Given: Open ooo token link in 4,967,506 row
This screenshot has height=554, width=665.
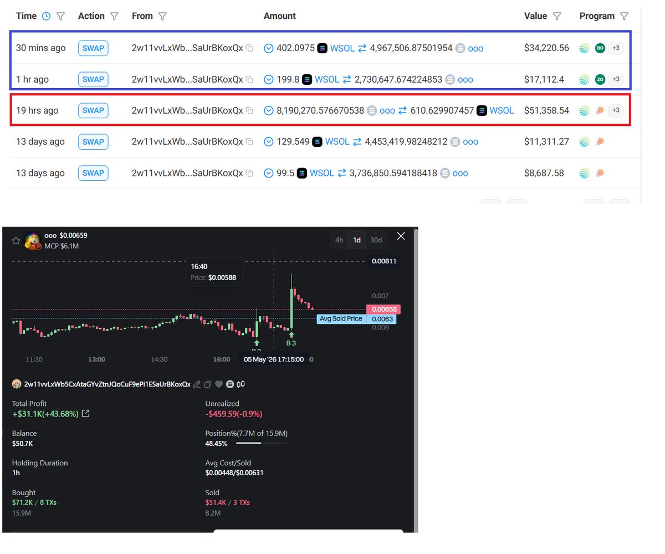Looking at the screenshot, I should pyautogui.click(x=475, y=48).
